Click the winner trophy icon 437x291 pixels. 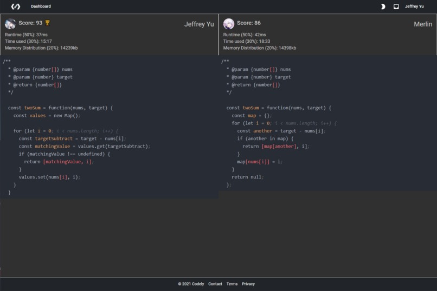pyautogui.click(x=47, y=23)
